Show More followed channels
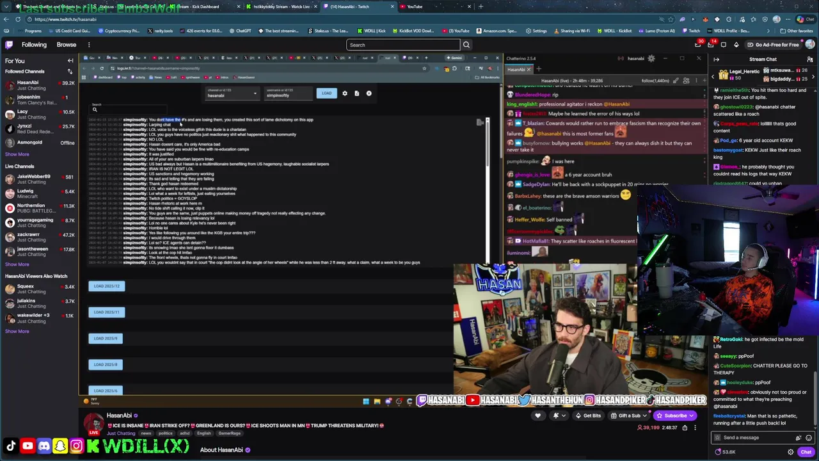819x461 pixels. tap(17, 154)
